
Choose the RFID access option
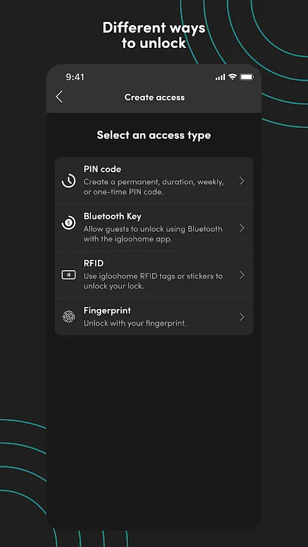154,275
